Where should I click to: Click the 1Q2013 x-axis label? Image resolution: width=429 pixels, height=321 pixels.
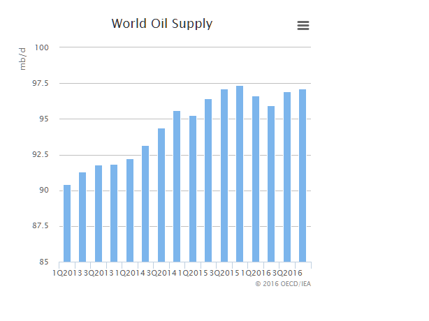click(x=67, y=272)
